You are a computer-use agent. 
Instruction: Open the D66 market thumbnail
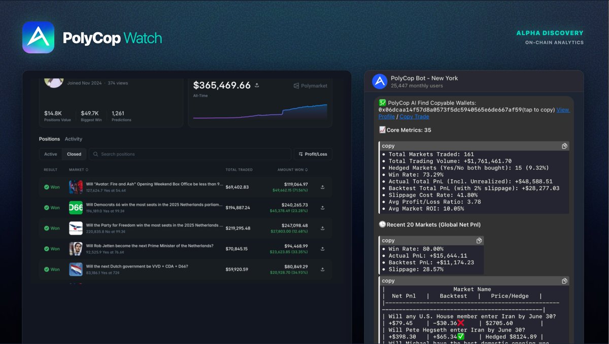tap(76, 208)
